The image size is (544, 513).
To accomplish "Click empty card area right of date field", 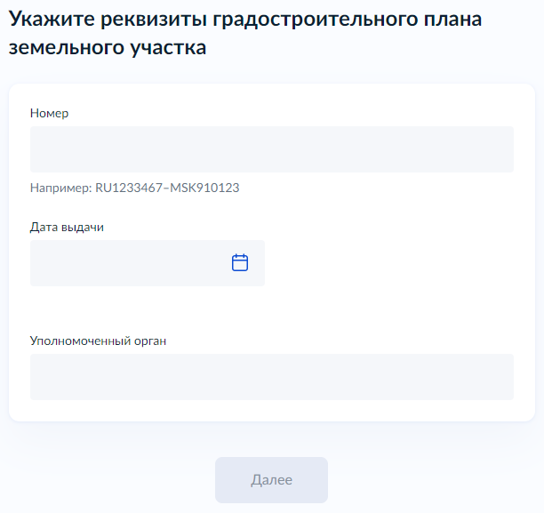I will click(x=388, y=263).
